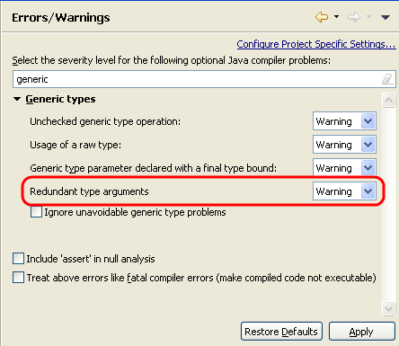Open Redundant type arguments severity dropdown
Viewport: 399px width, 346px height.
[344, 191]
